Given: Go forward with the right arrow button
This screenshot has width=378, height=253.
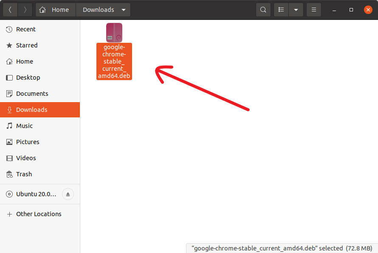Looking at the screenshot, I should click(25, 10).
